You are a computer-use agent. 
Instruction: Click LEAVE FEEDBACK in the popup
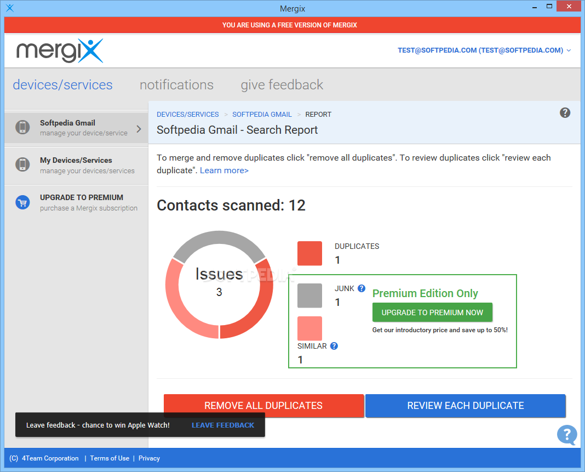coord(223,425)
